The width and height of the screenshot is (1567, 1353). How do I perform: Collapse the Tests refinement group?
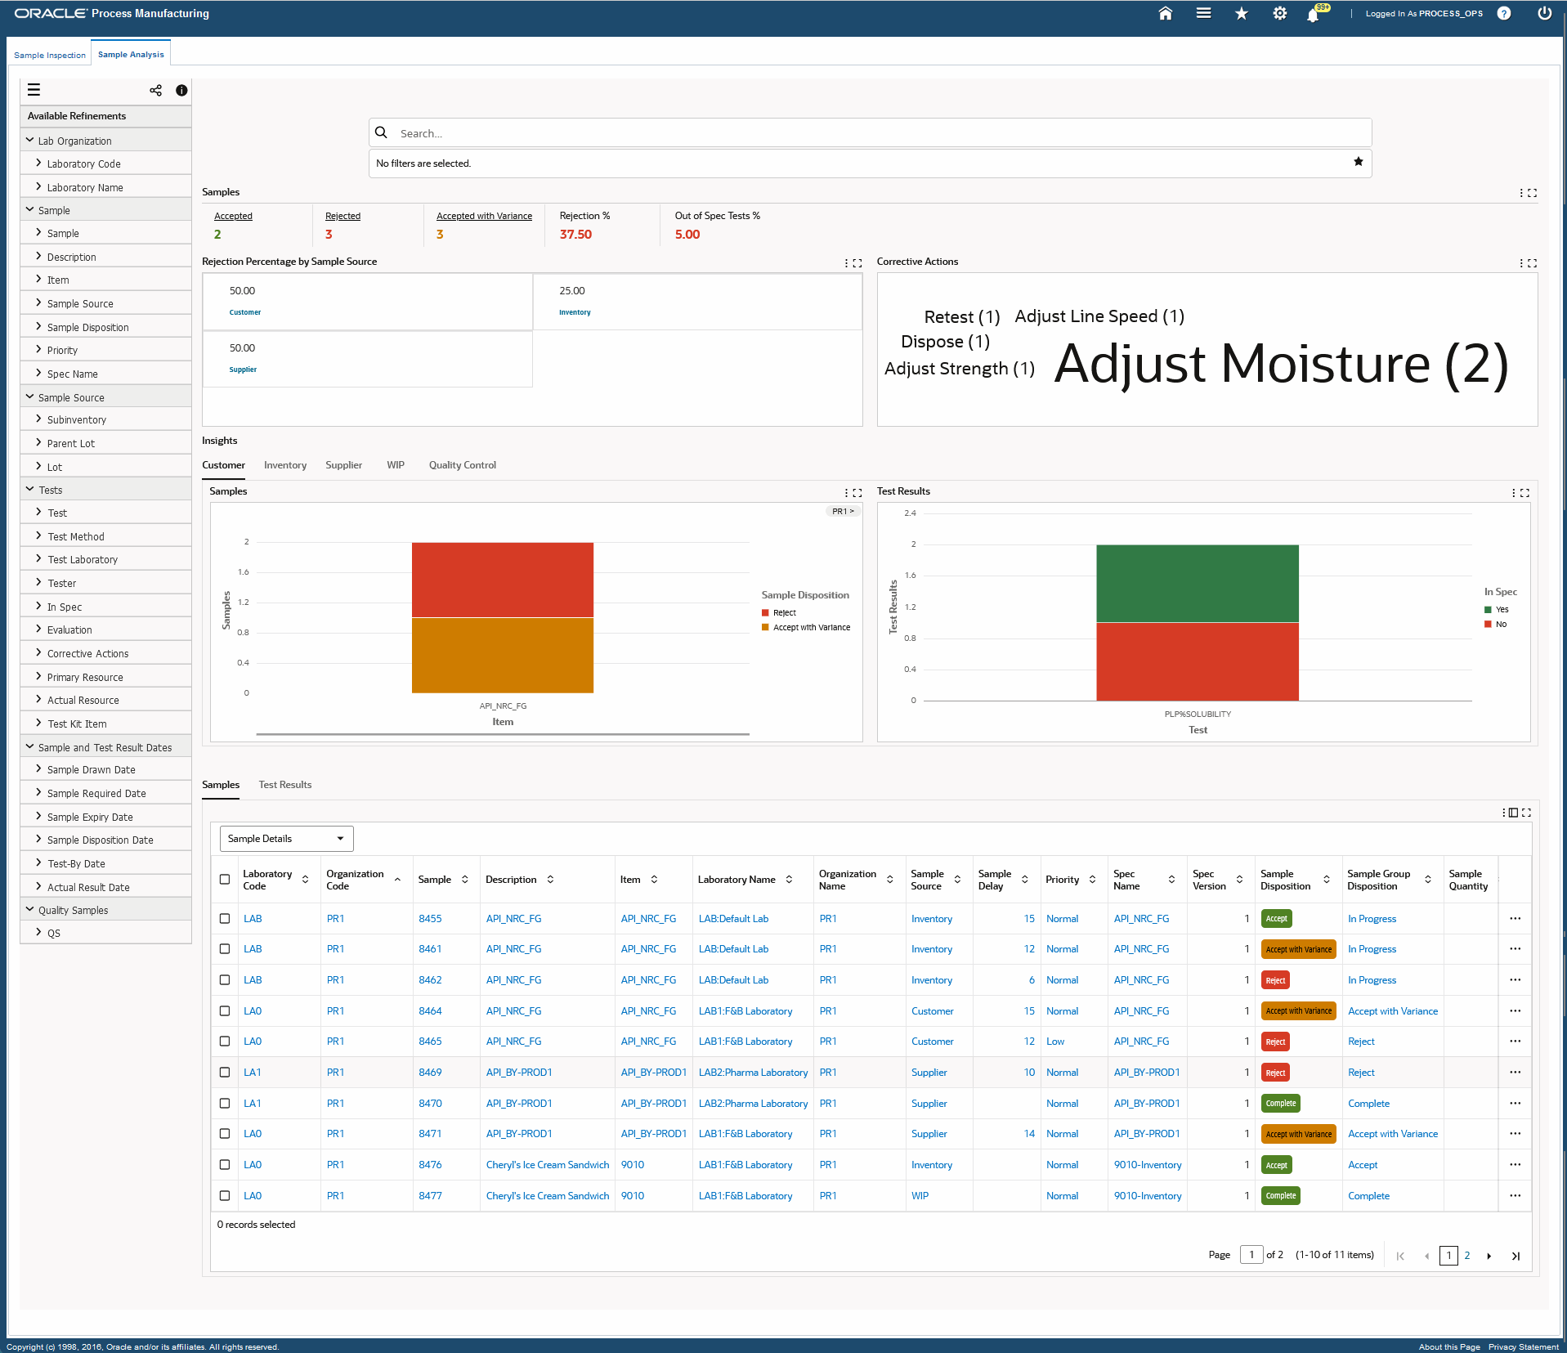tap(30, 490)
